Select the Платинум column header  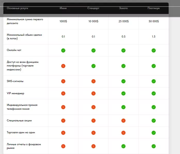(x=154, y=8)
